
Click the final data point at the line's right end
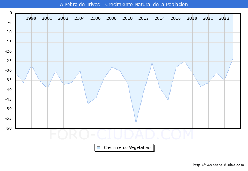point(232,59)
